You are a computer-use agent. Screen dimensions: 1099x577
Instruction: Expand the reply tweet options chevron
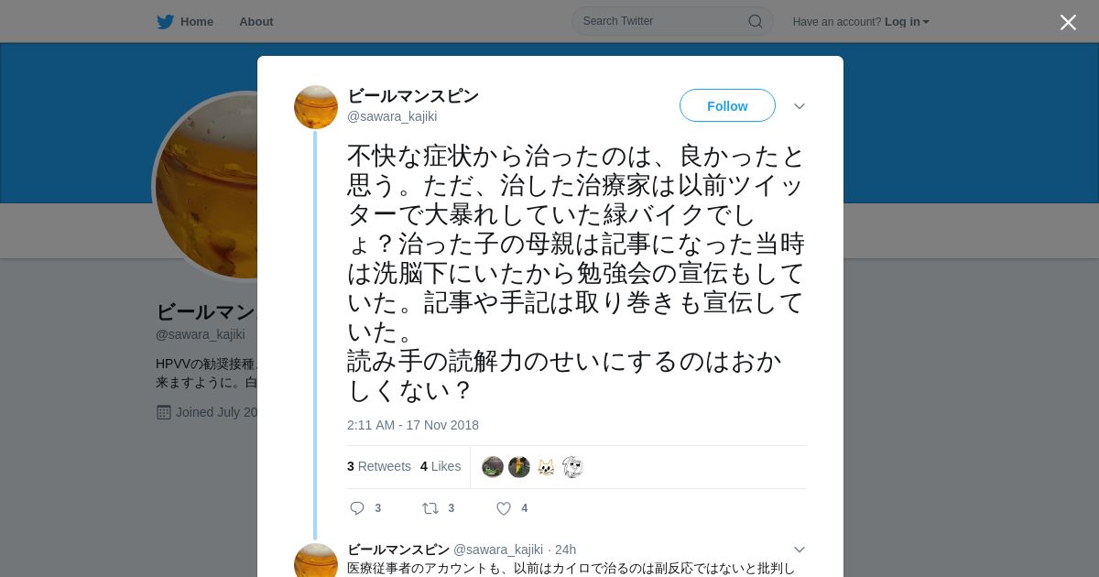[799, 550]
